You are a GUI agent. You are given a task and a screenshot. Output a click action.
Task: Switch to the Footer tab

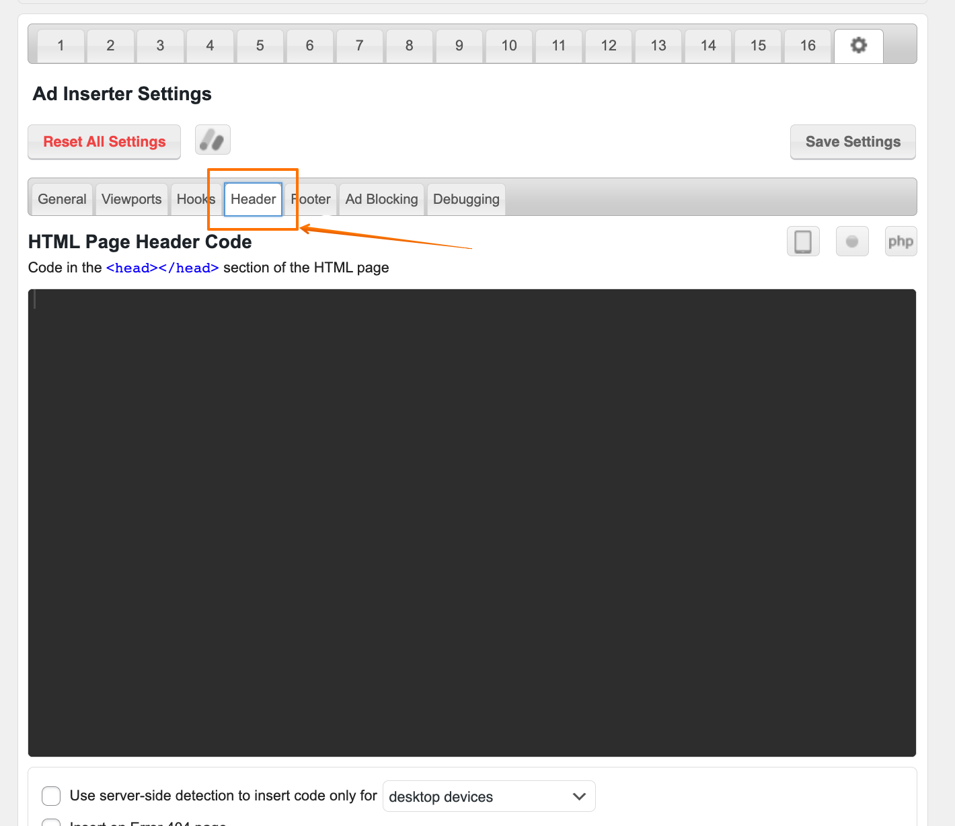click(311, 199)
